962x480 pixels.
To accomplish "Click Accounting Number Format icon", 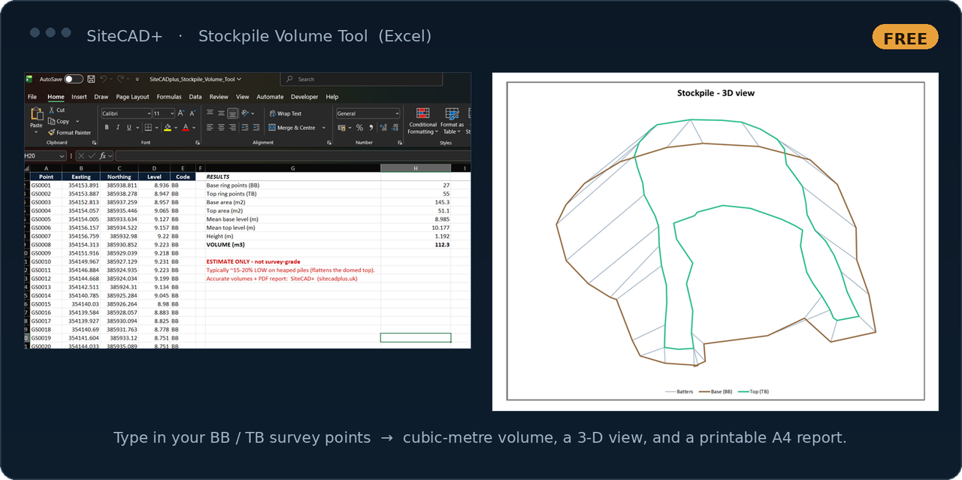I will [x=341, y=128].
